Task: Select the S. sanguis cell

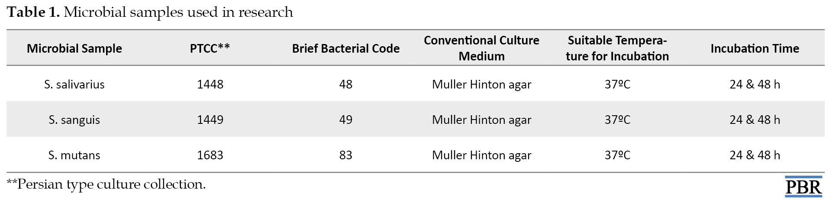Action: [74, 120]
